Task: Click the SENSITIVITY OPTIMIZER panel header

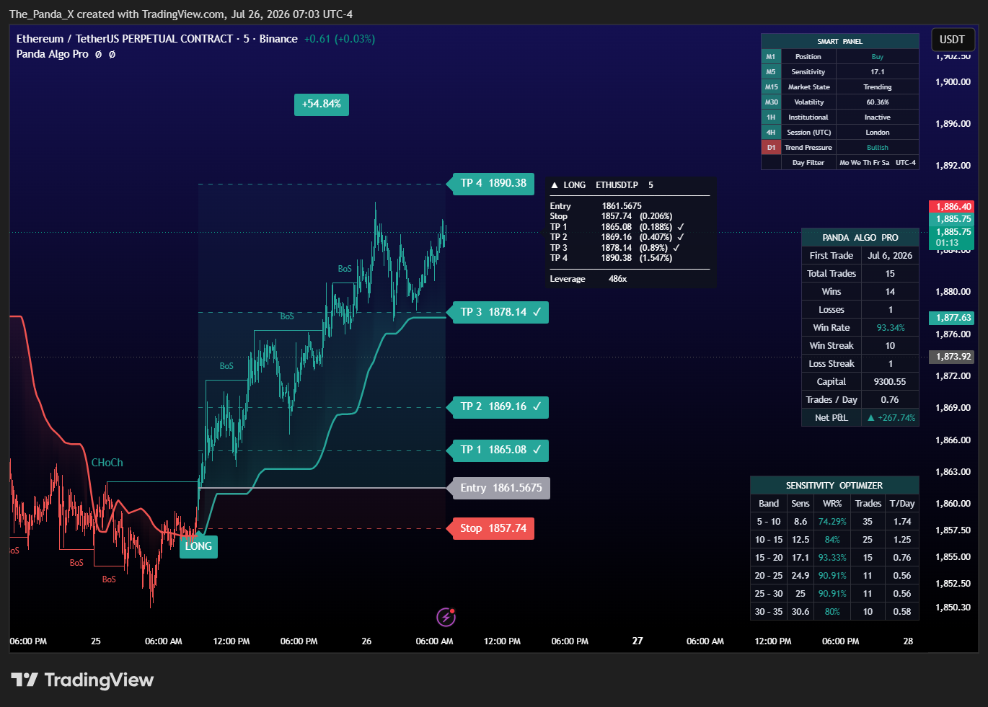Action: point(834,486)
